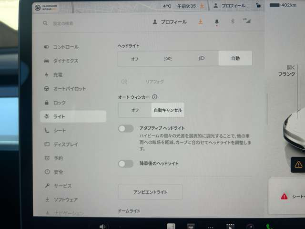
Task: Select 自動キャンセル for auto turn signal
Action: coord(168,110)
